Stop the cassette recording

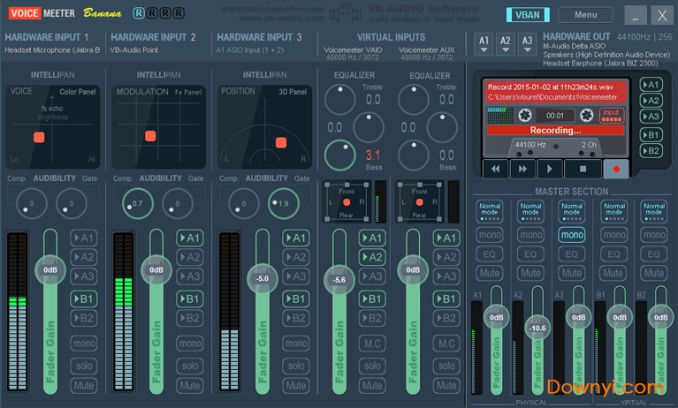tap(582, 168)
